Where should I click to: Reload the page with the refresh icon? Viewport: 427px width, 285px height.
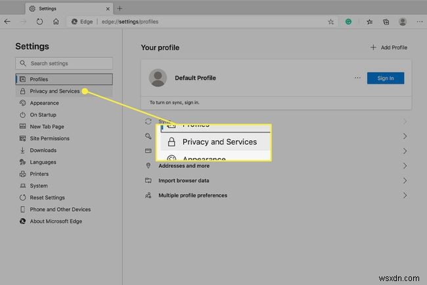(39, 22)
